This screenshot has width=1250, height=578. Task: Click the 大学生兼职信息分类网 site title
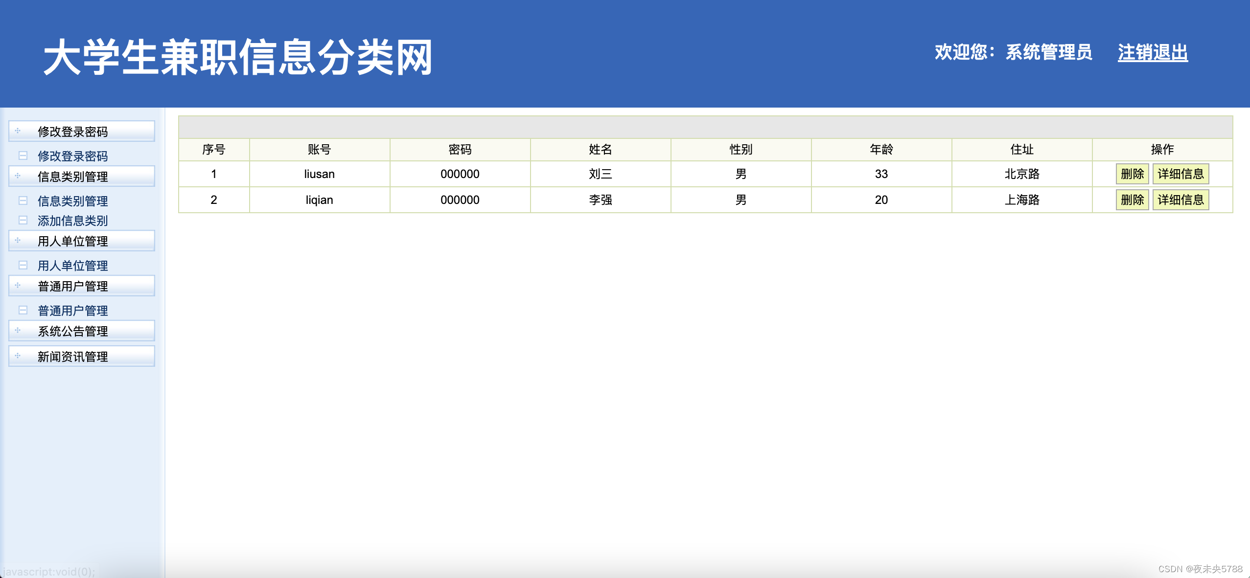pyautogui.click(x=238, y=58)
